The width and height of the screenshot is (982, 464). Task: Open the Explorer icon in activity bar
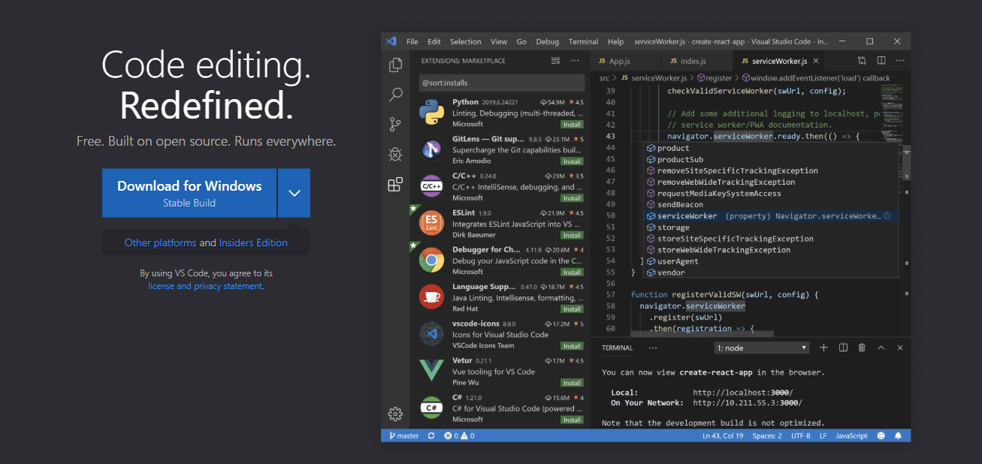pyautogui.click(x=395, y=65)
